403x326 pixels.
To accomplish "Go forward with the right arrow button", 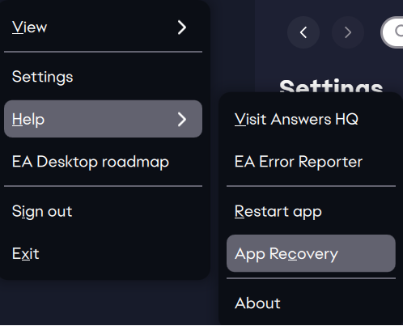I will pos(348,32).
